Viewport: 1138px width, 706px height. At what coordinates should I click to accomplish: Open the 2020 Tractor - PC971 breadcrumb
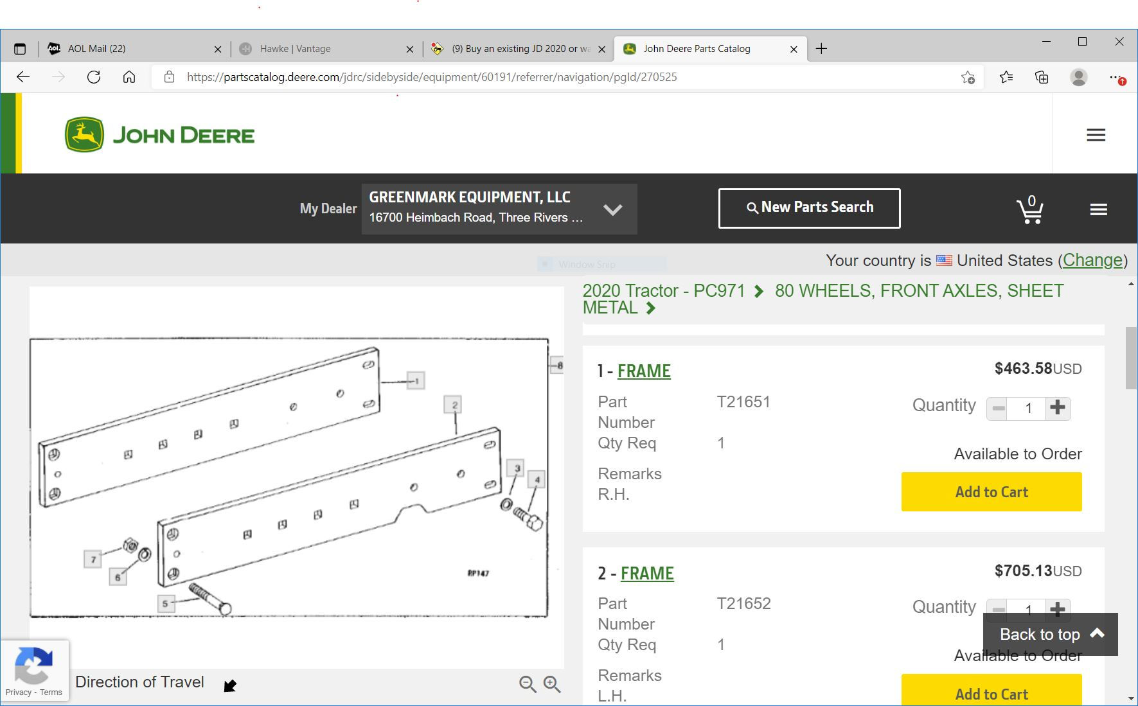(663, 291)
